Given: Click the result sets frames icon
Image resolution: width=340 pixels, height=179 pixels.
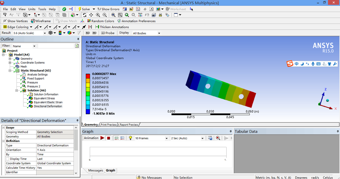Looking at the screenshot, I should point(122,138).
